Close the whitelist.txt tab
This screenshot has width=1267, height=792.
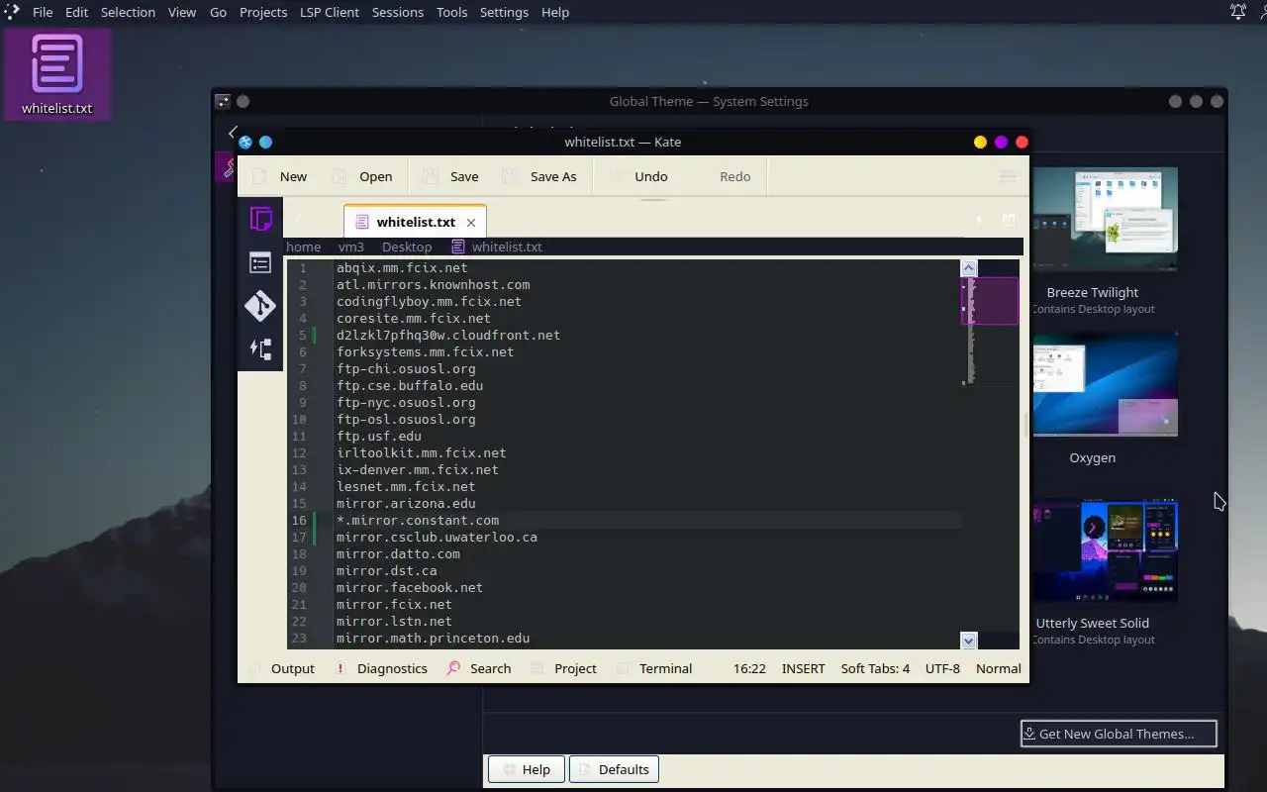471,223
